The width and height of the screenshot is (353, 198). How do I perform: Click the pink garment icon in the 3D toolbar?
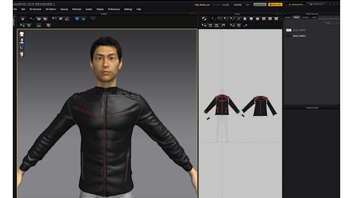45,19
